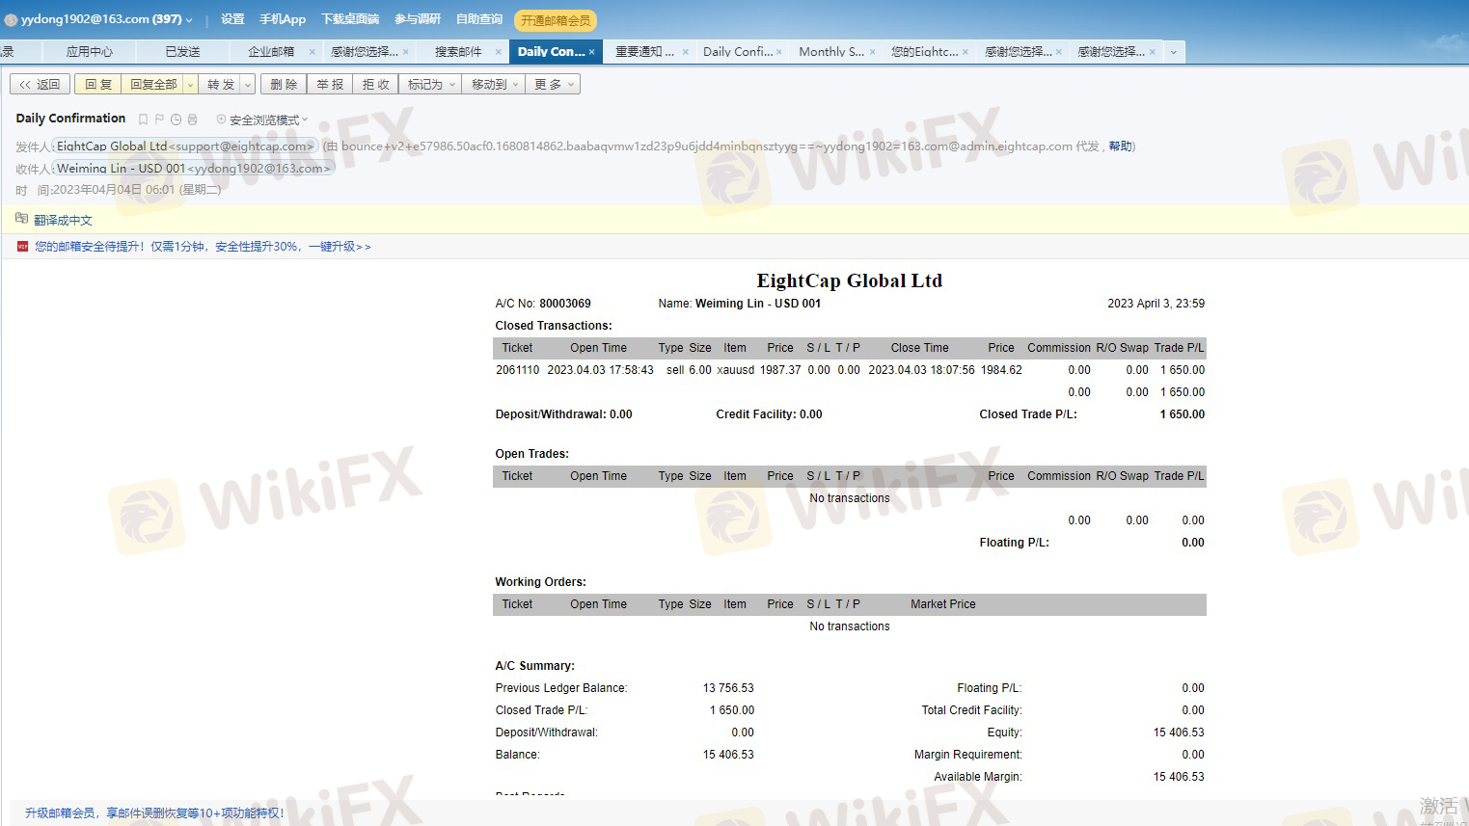Open the 更多 dropdown menu
Viewport: 1469px width, 826px height.
(554, 85)
